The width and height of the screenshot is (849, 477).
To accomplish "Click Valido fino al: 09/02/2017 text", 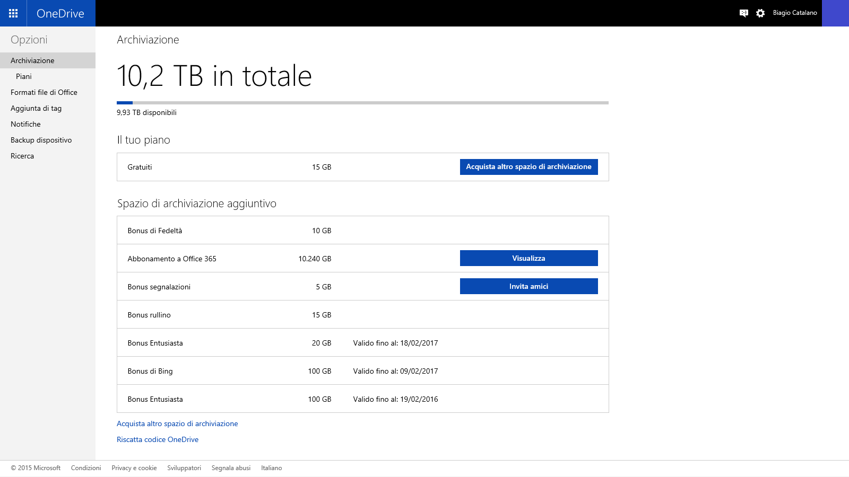I will (x=395, y=371).
